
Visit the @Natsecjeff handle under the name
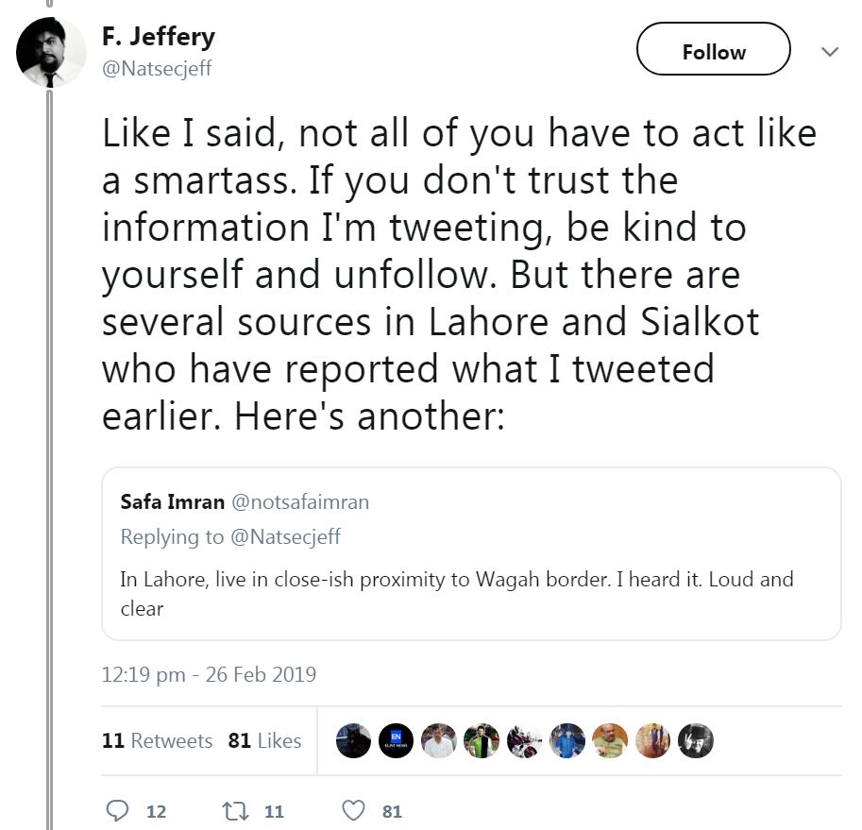[157, 70]
